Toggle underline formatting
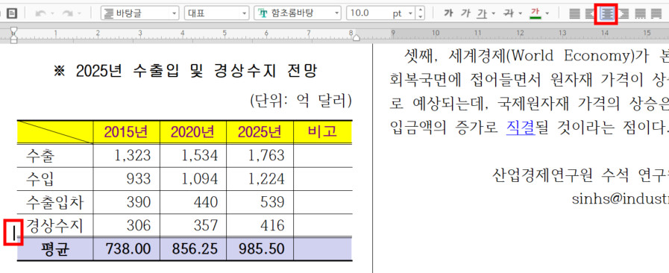 [x=482, y=13]
